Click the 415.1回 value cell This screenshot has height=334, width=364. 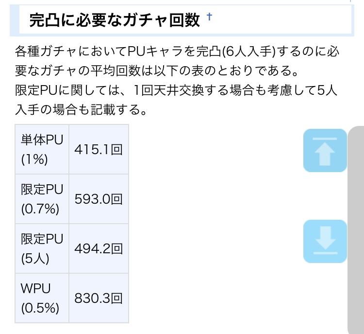pyautogui.click(x=99, y=149)
